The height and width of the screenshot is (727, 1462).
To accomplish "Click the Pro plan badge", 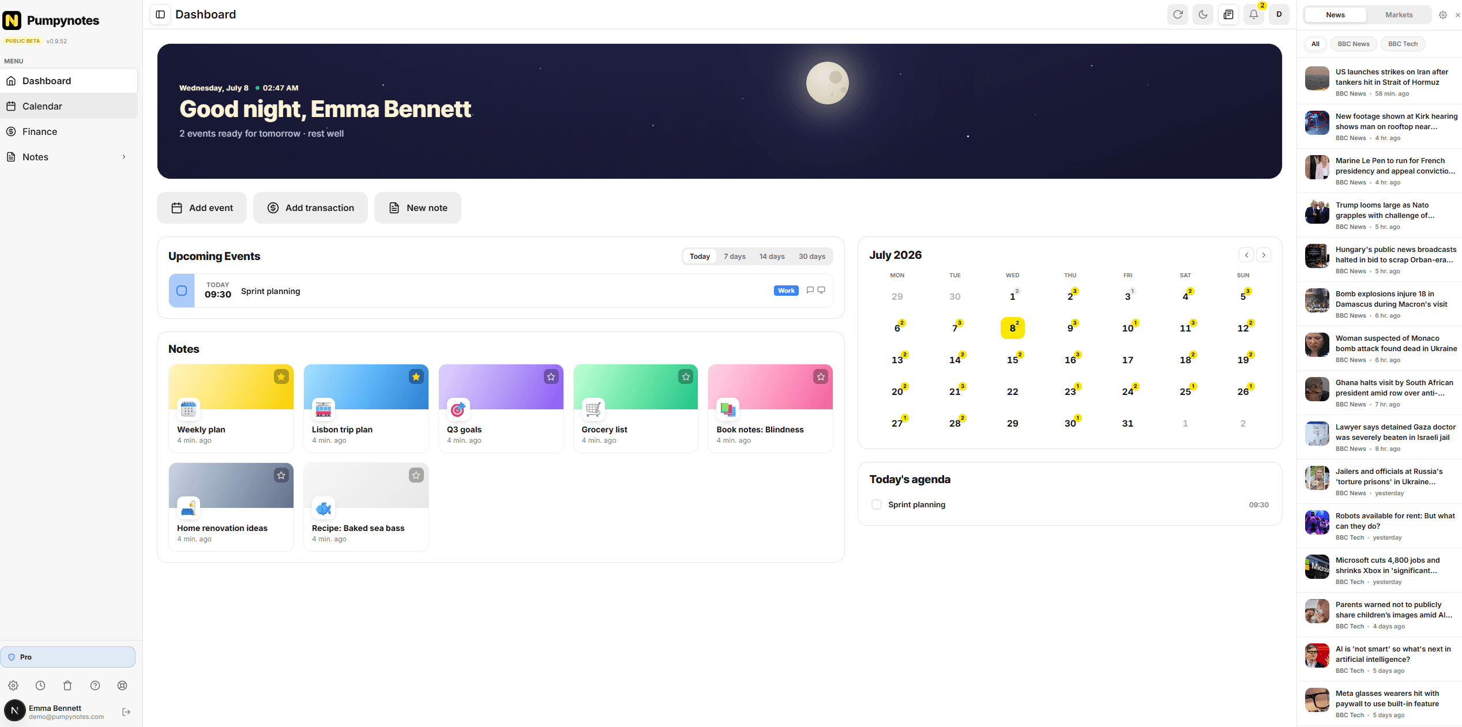I will (68, 657).
